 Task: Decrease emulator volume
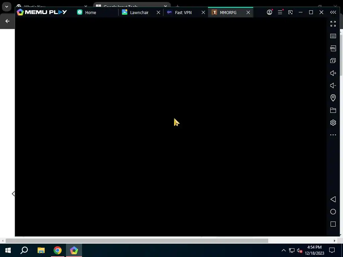tap(333, 85)
